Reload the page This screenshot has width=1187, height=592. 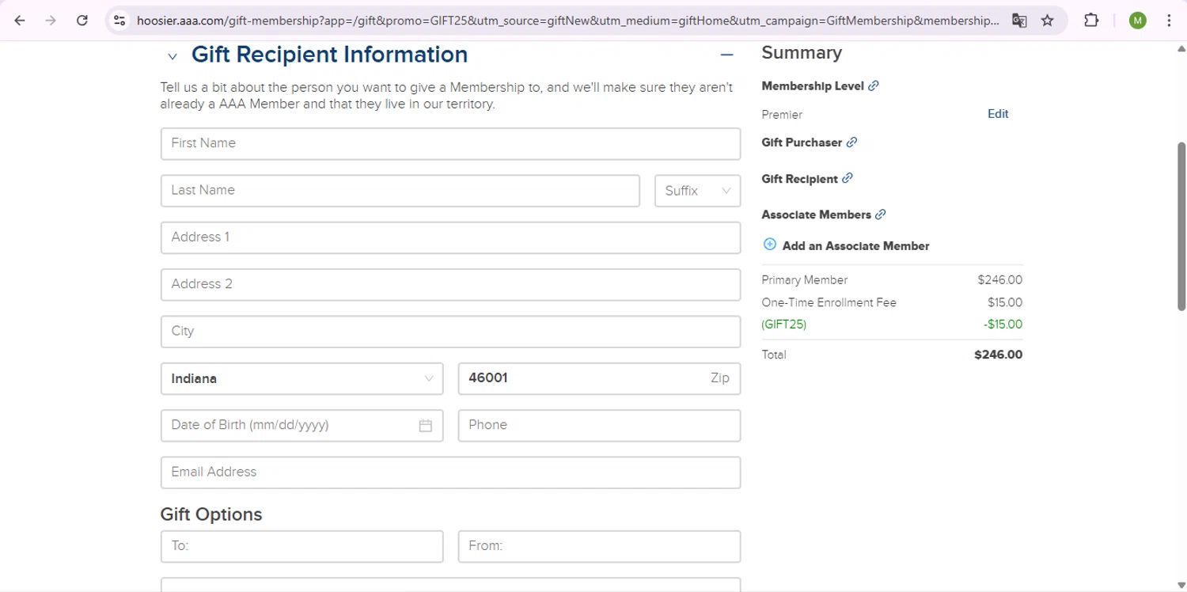[x=82, y=21]
